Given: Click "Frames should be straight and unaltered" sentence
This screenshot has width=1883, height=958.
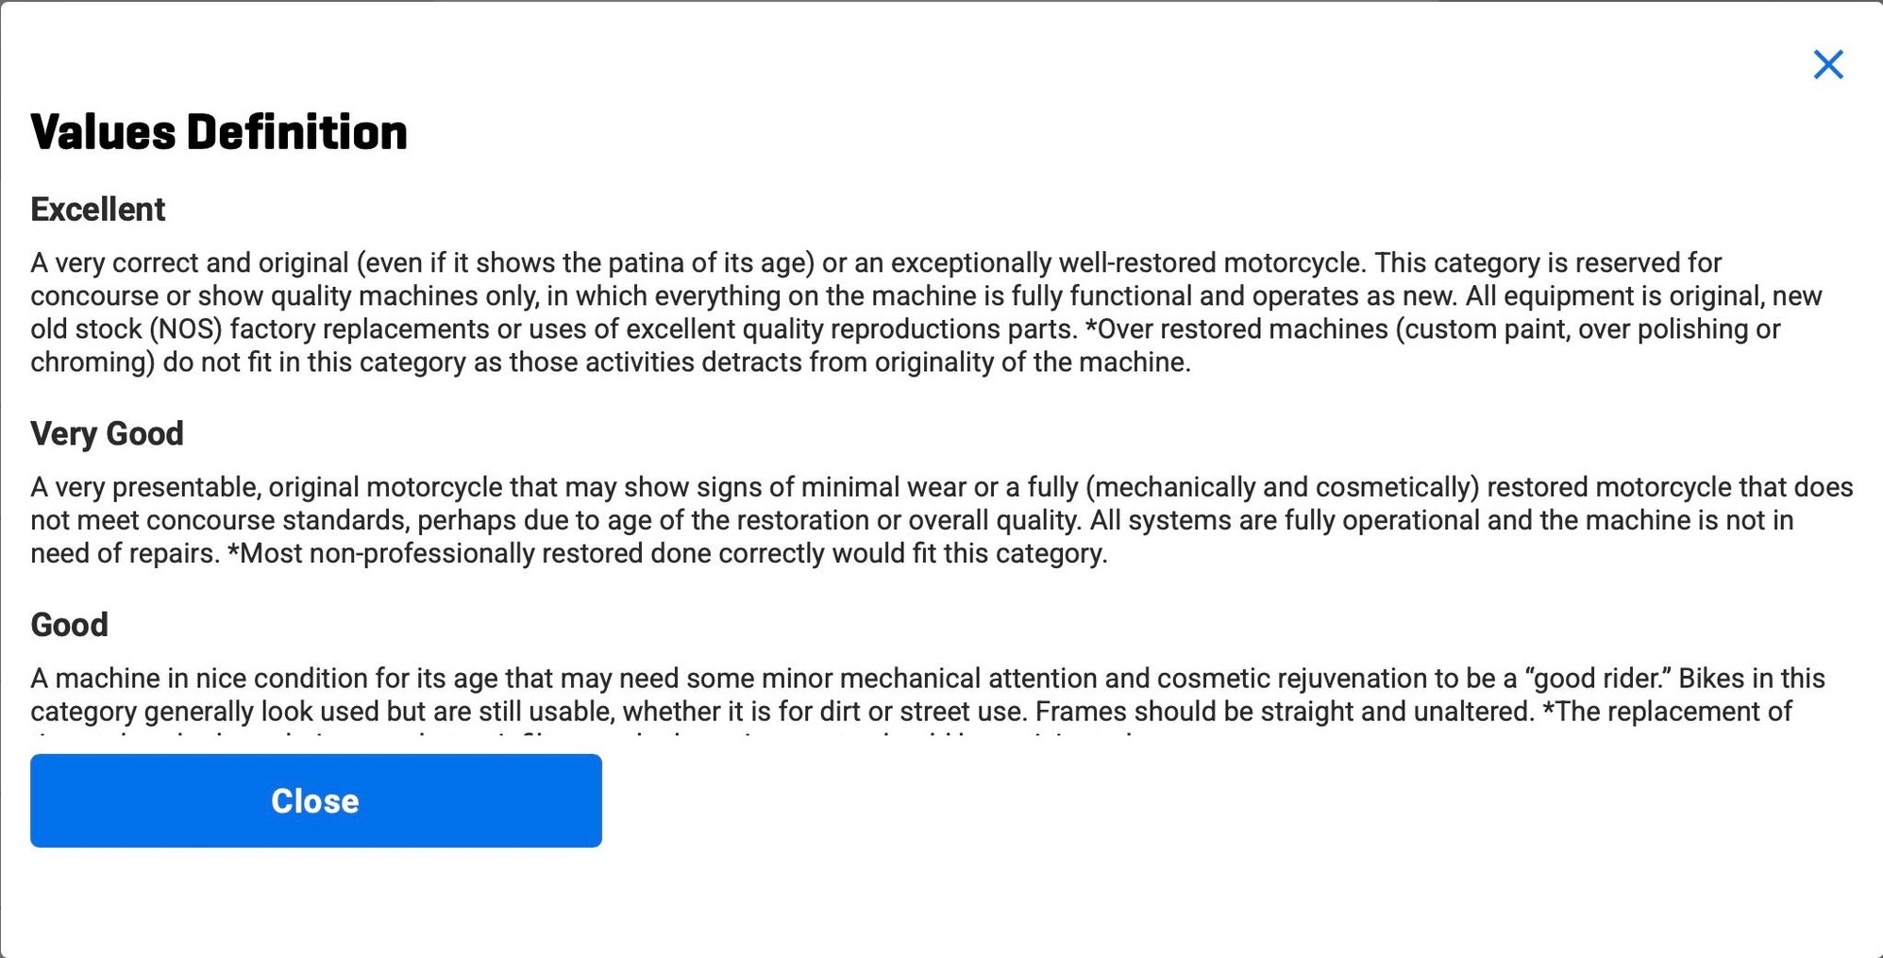Looking at the screenshot, I should pyautogui.click(x=1284, y=712).
